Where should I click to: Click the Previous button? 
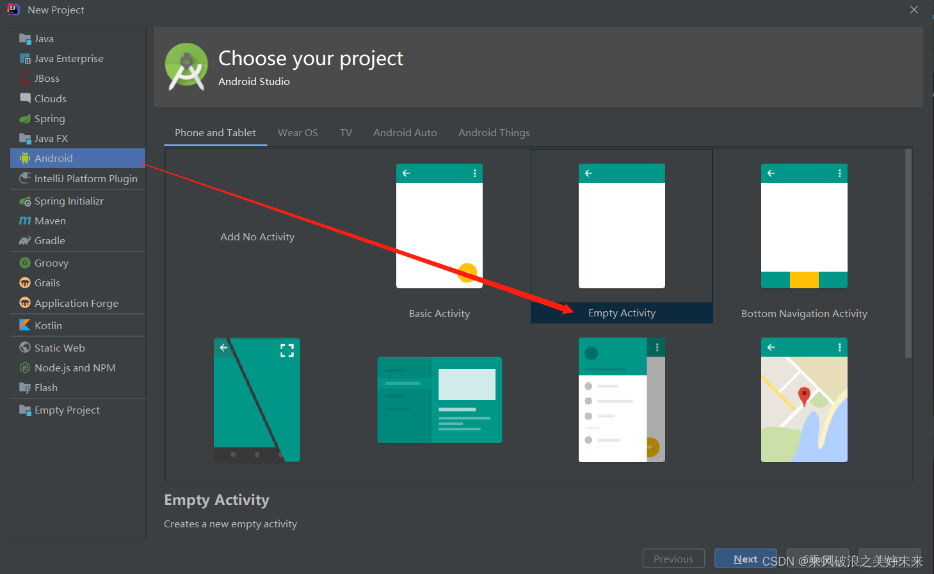click(673, 559)
